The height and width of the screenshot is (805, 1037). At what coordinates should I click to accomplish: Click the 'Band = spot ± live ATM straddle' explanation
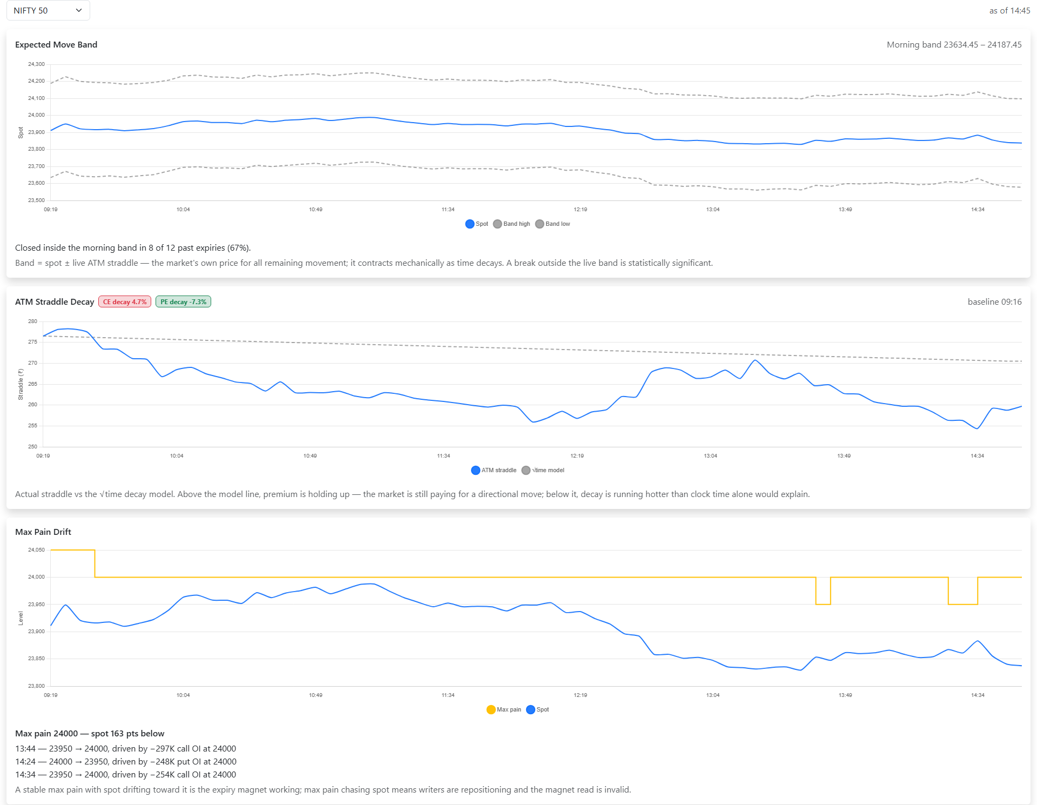[x=364, y=263]
